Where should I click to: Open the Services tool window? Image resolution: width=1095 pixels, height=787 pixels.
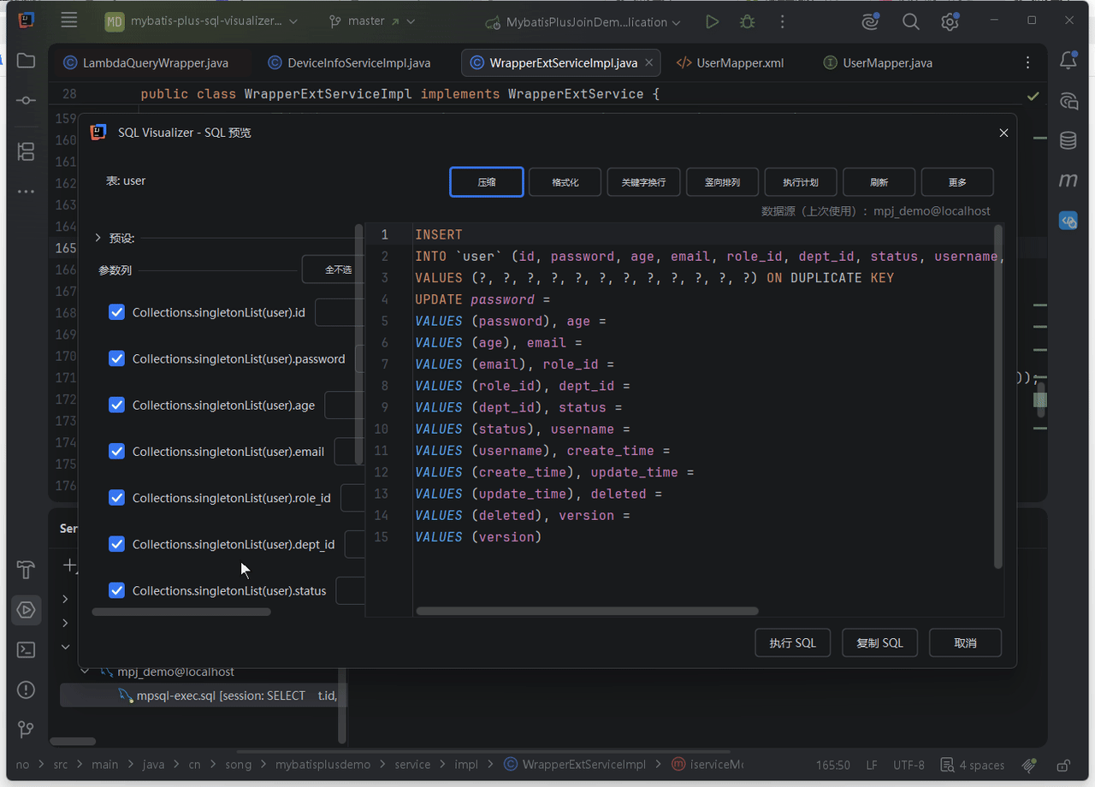[26, 610]
